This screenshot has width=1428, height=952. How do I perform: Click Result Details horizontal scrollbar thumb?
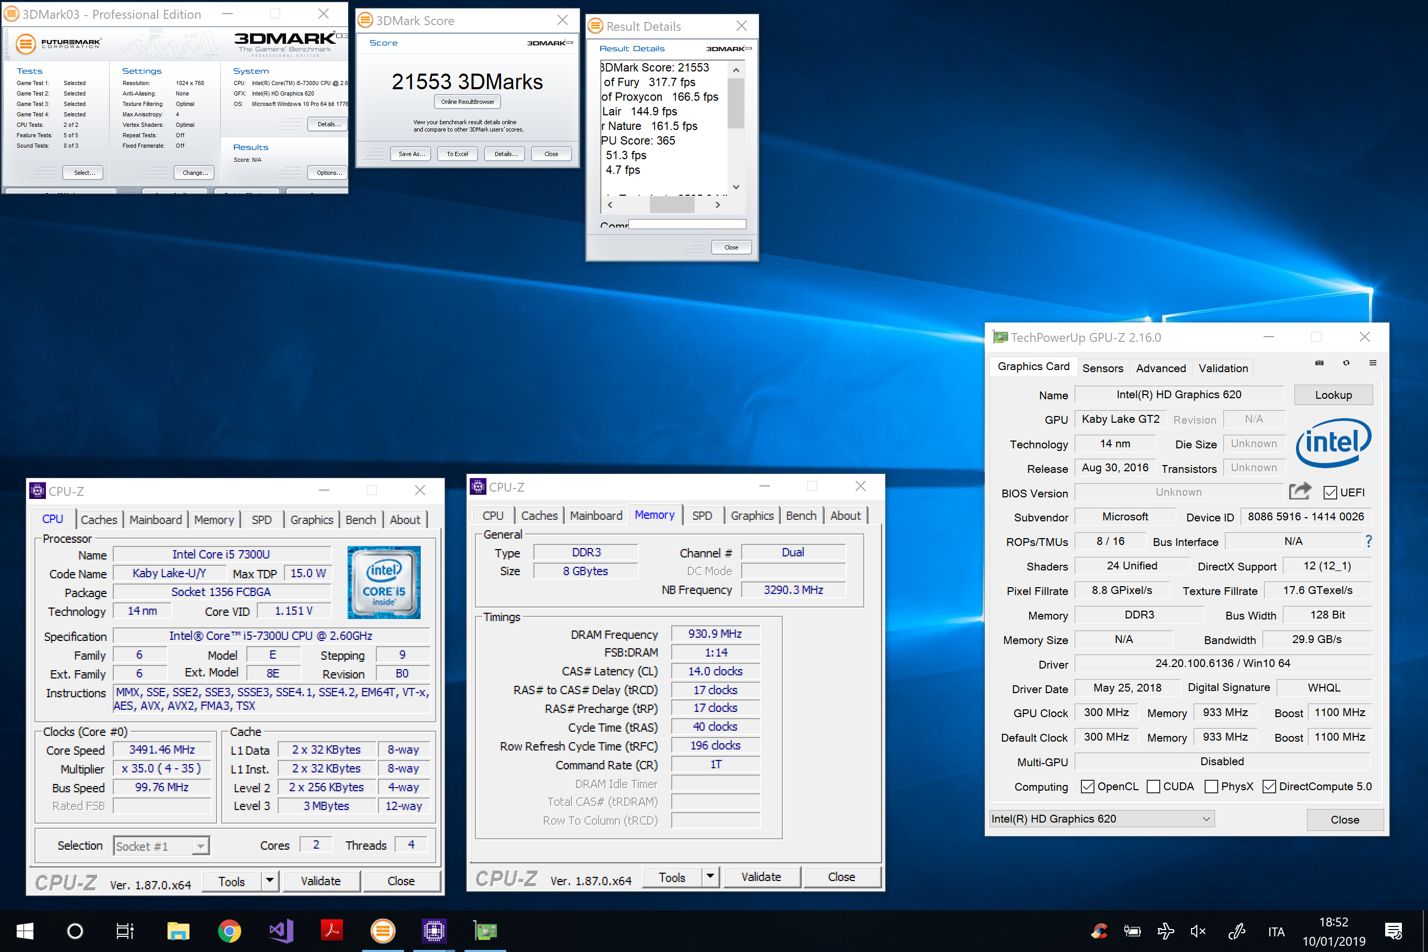[x=672, y=205]
